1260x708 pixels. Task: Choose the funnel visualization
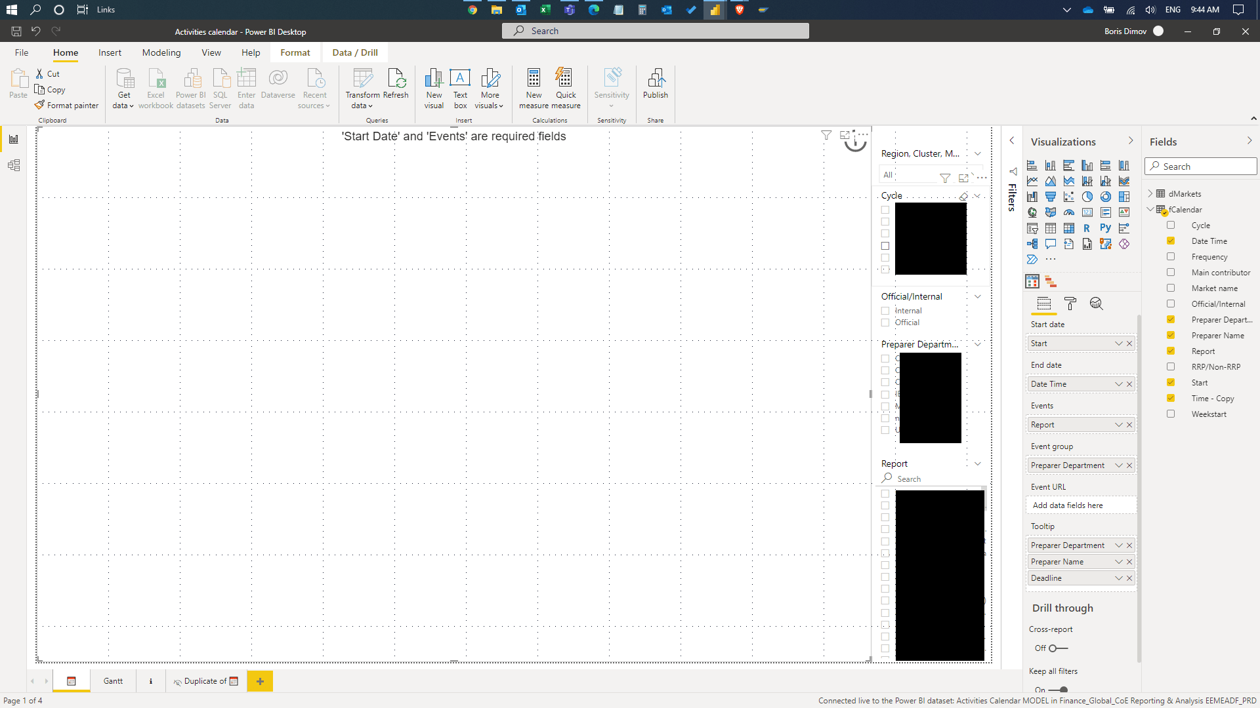coord(1051,197)
